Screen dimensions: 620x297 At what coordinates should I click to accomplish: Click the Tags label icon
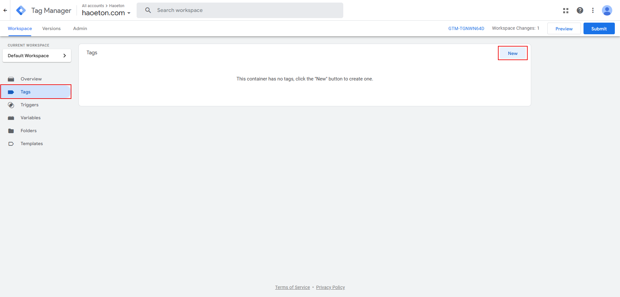coord(11,92)
